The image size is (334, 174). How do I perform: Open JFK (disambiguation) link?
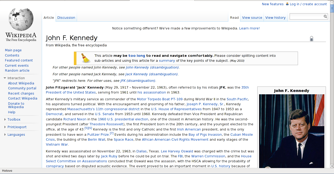138,81
